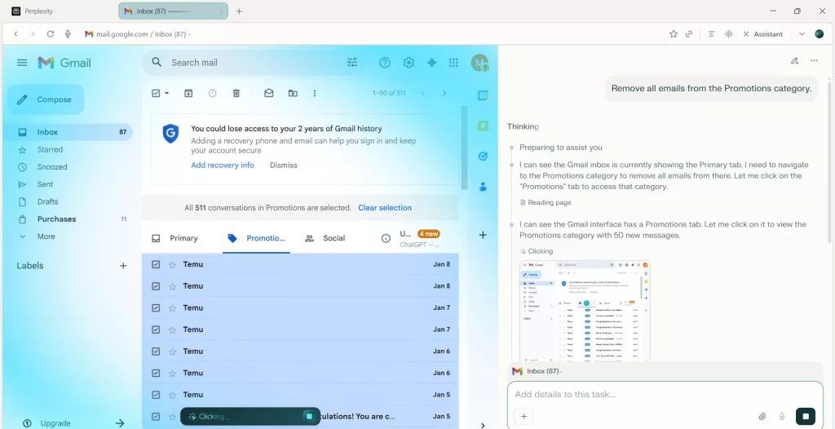Screen dimensions: 835x429
Task: Open Google Tasks side panel icon
Action: (483, 156)
